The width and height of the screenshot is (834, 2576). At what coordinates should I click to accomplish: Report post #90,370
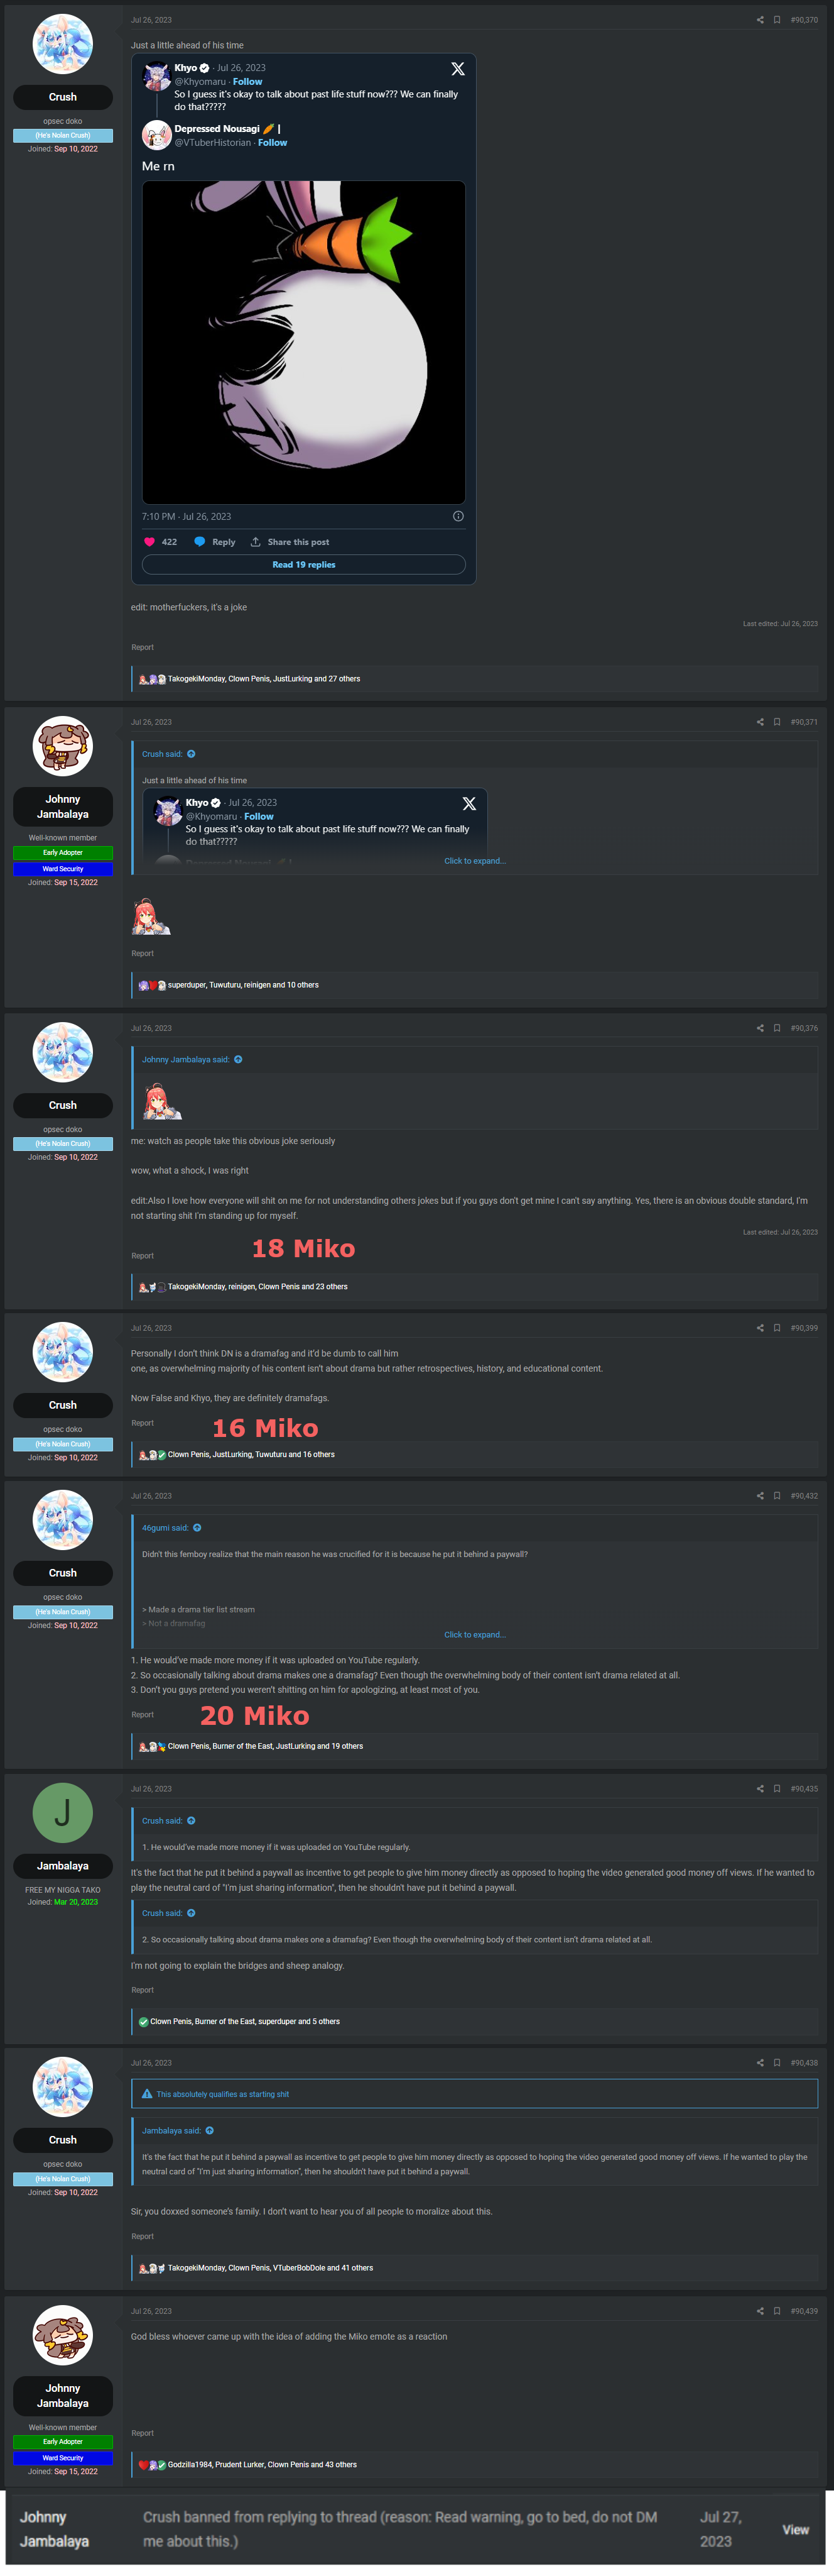tap(143, 648)
